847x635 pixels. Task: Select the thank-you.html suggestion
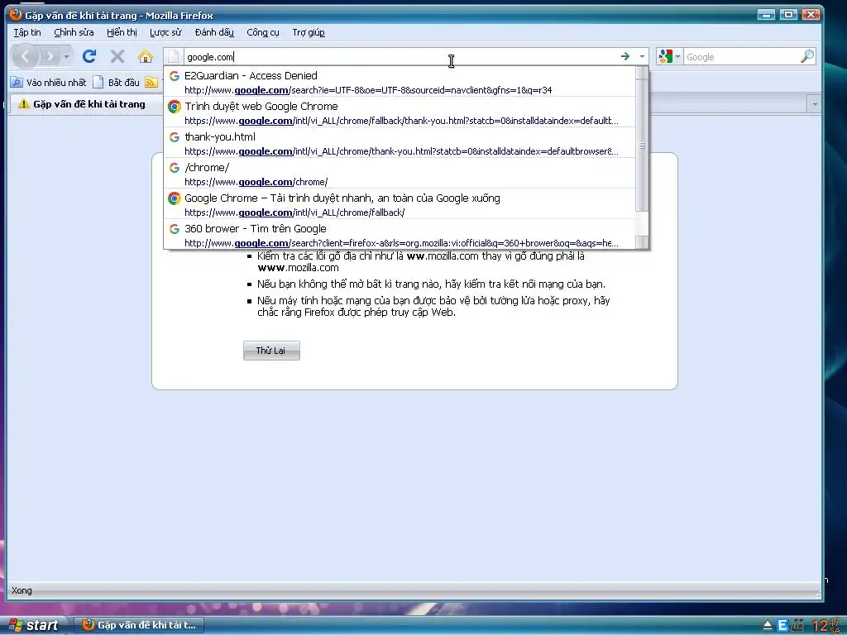(400, 143)
